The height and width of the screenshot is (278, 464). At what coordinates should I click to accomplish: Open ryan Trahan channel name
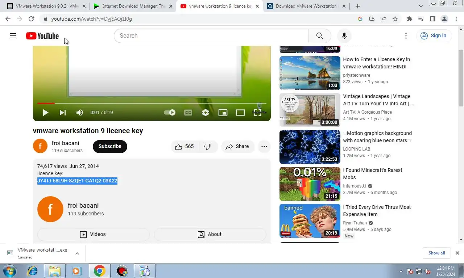355,223
